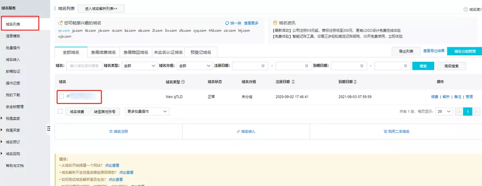Image resolution: width=482 pixels, height=186 pixels.
Task: Toggle the select-all checkbox beside 域名续费
Action: [60, 111]
